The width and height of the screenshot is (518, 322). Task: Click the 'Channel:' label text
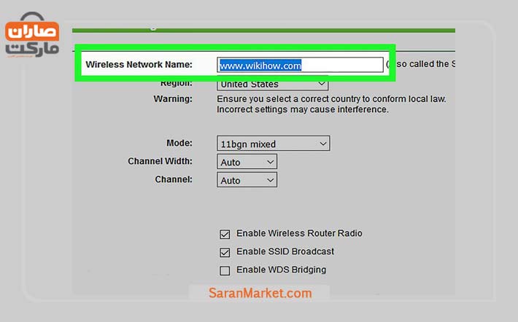pyautogui.click(x=174, y=179)
